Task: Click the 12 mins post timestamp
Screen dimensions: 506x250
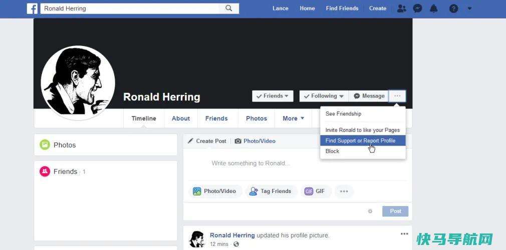Action: (x=219, y=244)
